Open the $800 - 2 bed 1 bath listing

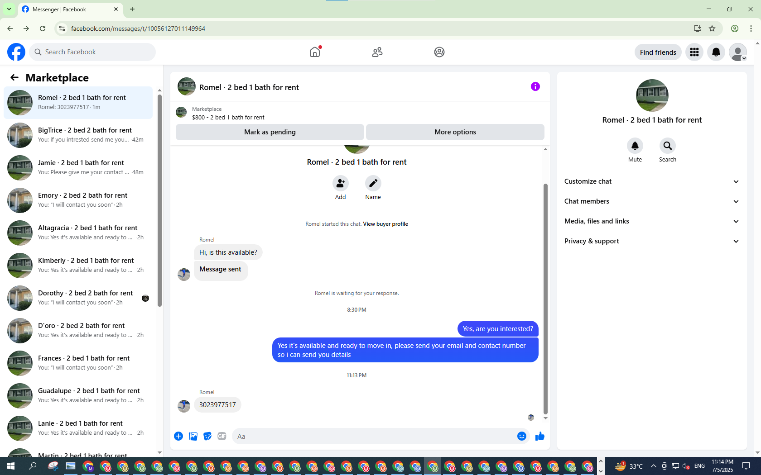point(228,117)
